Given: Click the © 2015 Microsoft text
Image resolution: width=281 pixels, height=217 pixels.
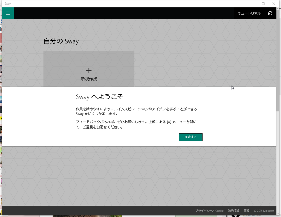Looking at the screenshot, I should [264, 211].
